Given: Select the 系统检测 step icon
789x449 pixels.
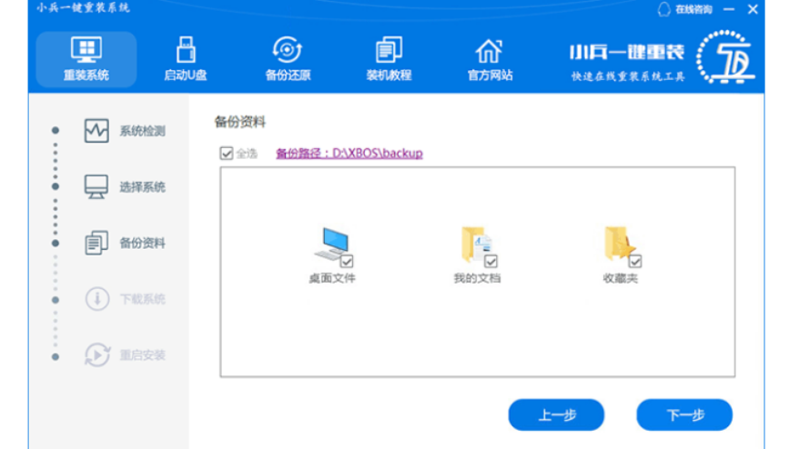Looking at the screenshot, I should click(x=96, y=131).
